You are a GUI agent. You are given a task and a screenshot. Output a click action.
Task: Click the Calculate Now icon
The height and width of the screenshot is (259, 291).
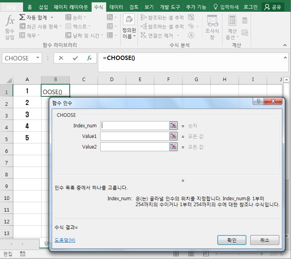click(x=245, y=20)
